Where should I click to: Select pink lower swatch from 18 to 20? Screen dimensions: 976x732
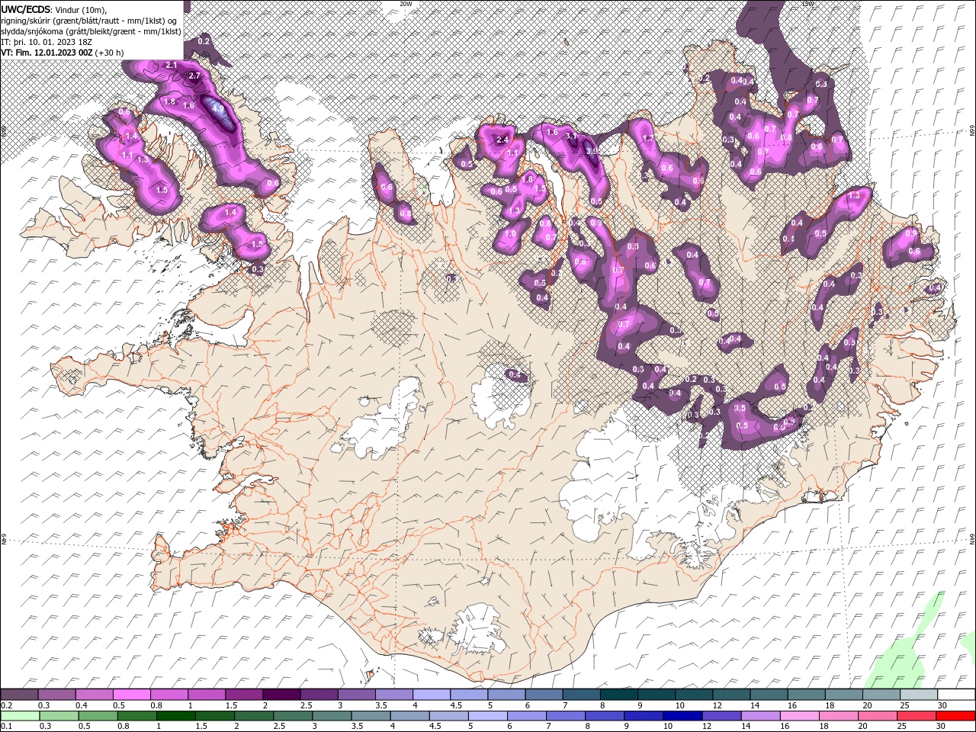(840, 716)
